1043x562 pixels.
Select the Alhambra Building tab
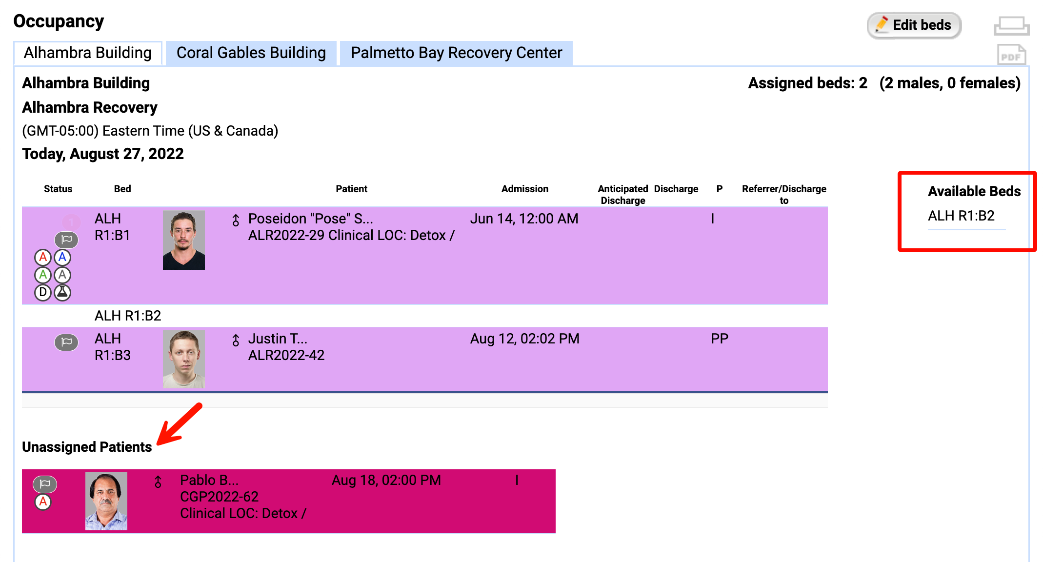tap(88, 53)
